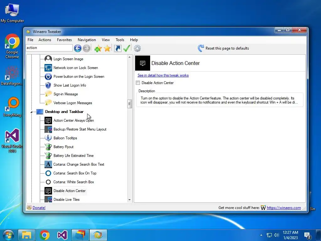Select 'Cortana: White Search Box' row
This screenshot has width=321, height=241.
pyautogui.click(x=73, y=182)
